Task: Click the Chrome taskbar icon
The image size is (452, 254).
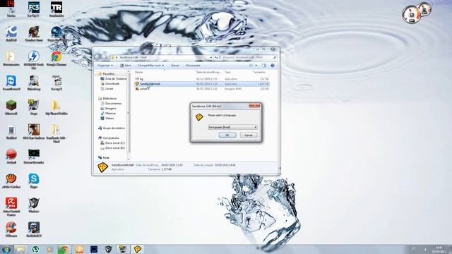Action: [x=64, y=249]
